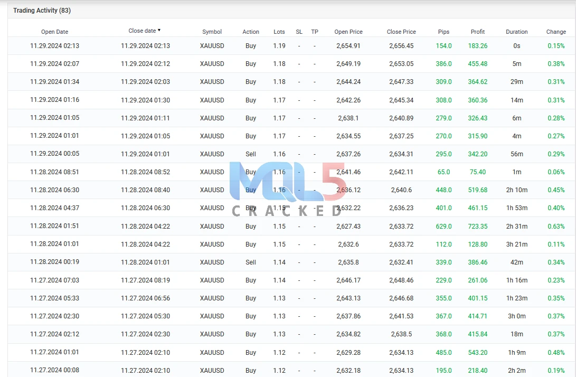Sort trades by Open Price header

[x=348, y=32]
